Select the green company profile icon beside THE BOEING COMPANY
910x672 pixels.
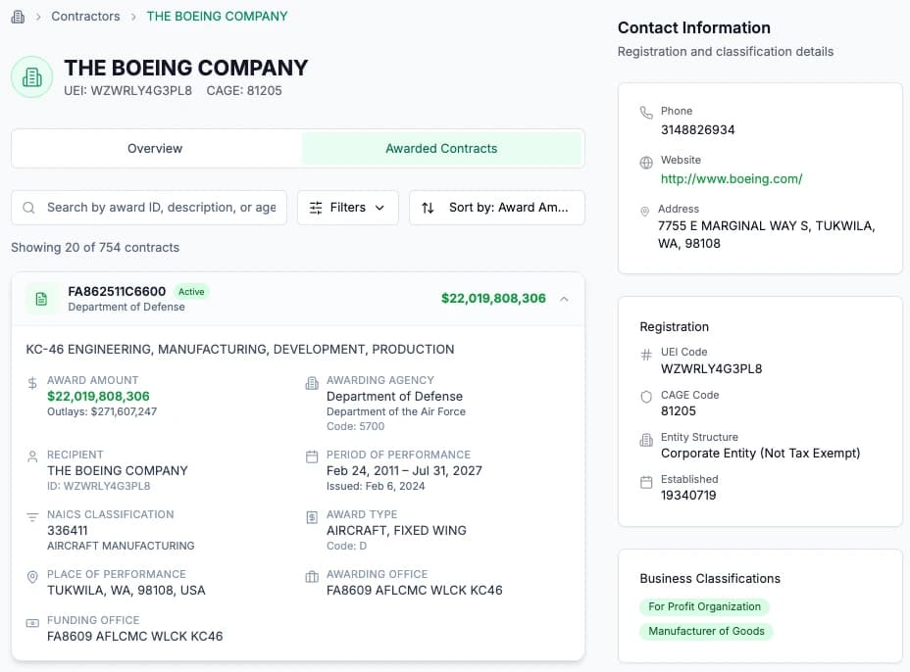tap(31, 76)
